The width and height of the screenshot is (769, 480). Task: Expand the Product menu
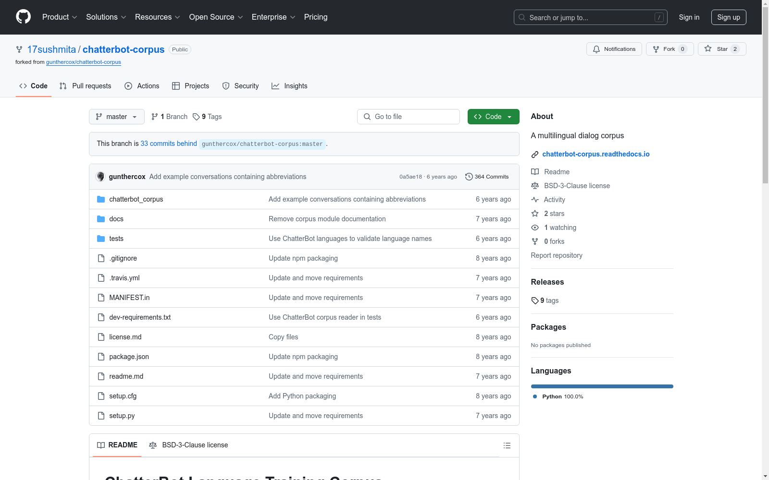60,17
